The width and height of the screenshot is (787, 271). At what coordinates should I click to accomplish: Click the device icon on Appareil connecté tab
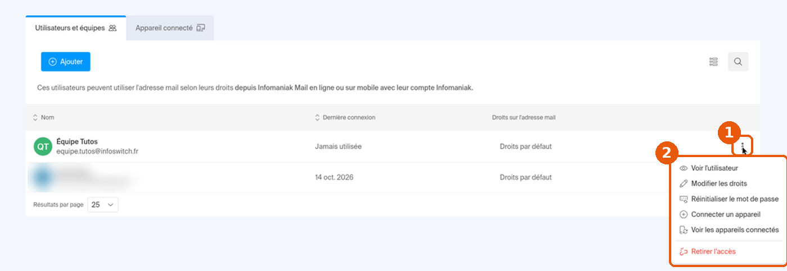click(201, 28)
